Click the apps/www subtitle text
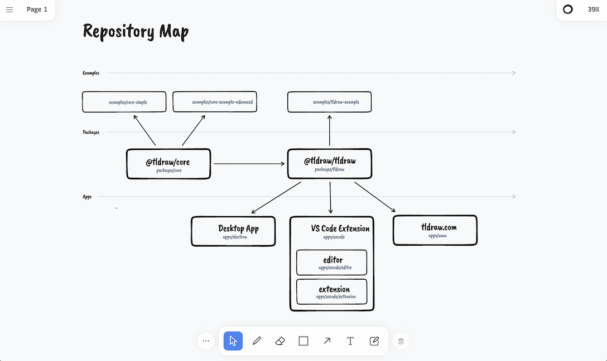 click(437, 236)
